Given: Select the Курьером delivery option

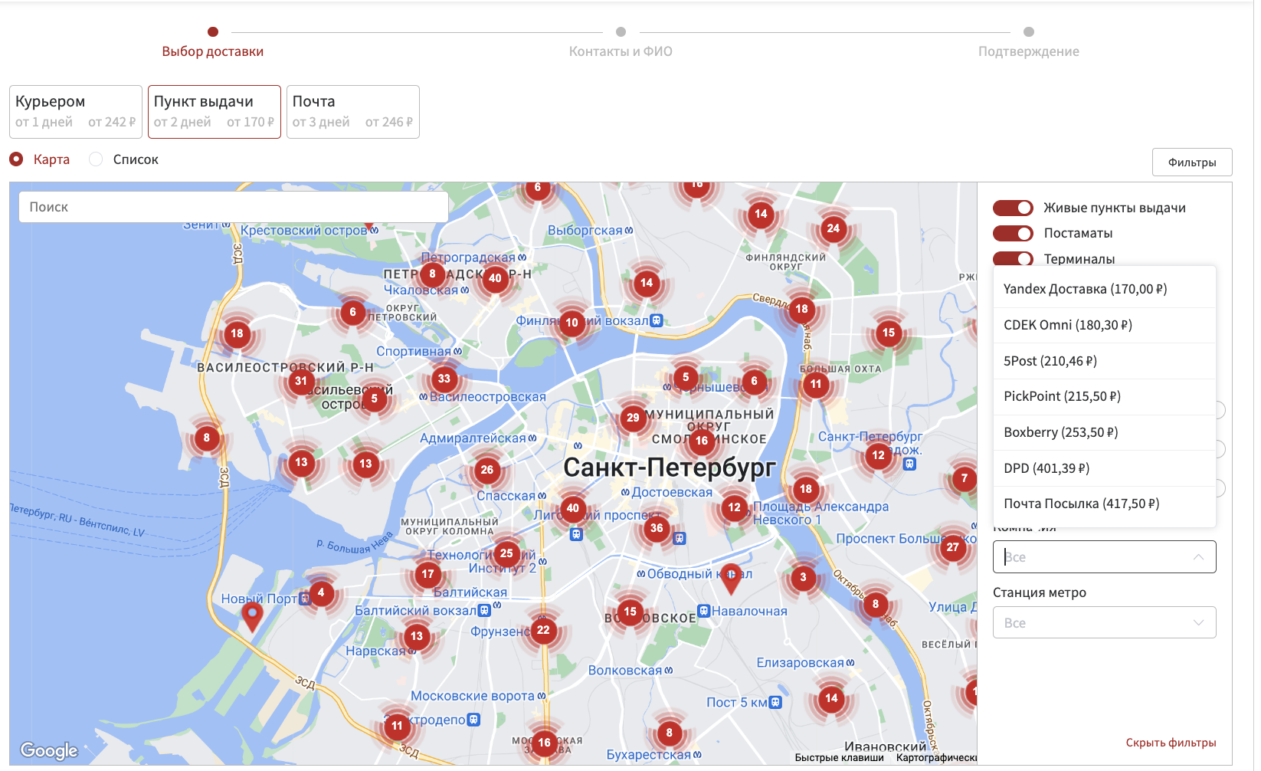Looking at the screenshot, I should point(76,112).
